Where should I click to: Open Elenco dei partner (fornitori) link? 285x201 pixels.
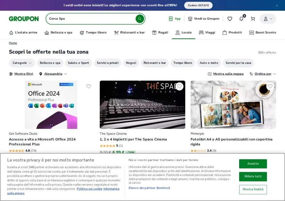point(149,188)
